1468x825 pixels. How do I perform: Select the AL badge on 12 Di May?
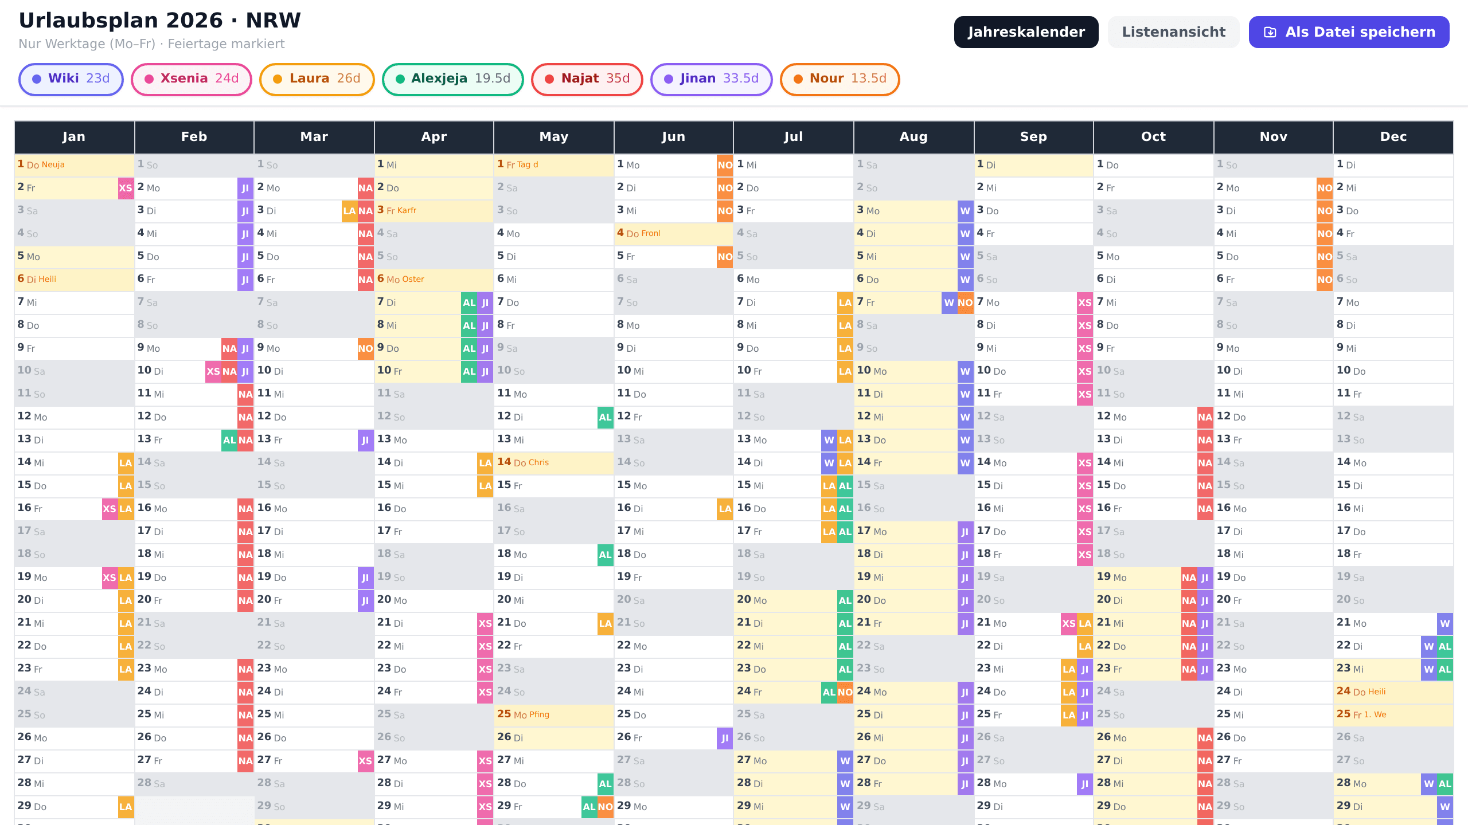[x=605, y=417]
